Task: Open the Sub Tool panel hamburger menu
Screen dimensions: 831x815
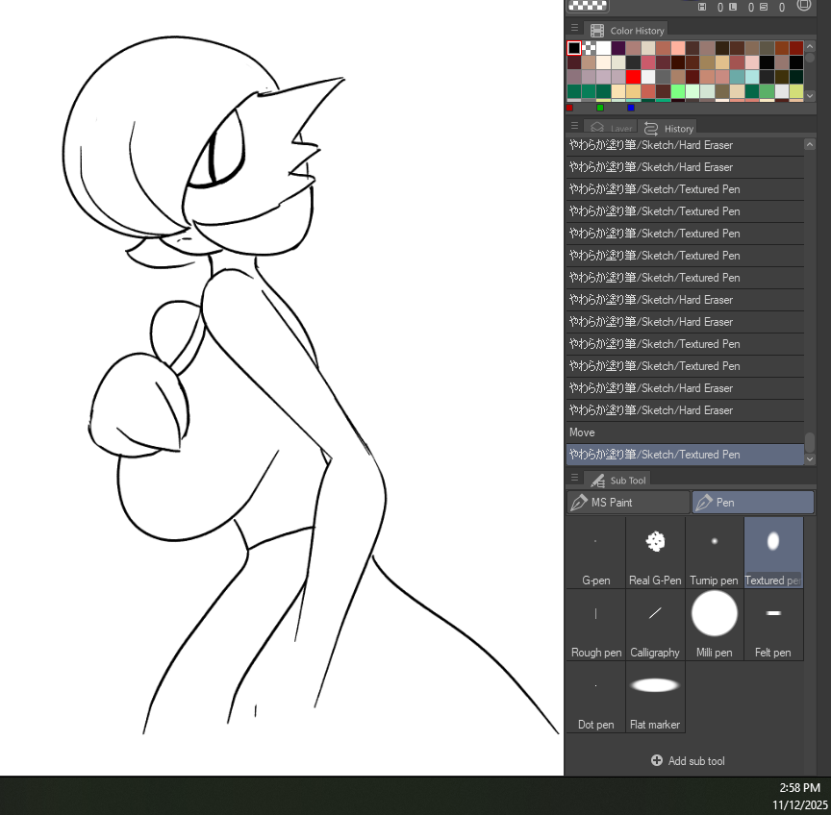Action: (574, 478)
